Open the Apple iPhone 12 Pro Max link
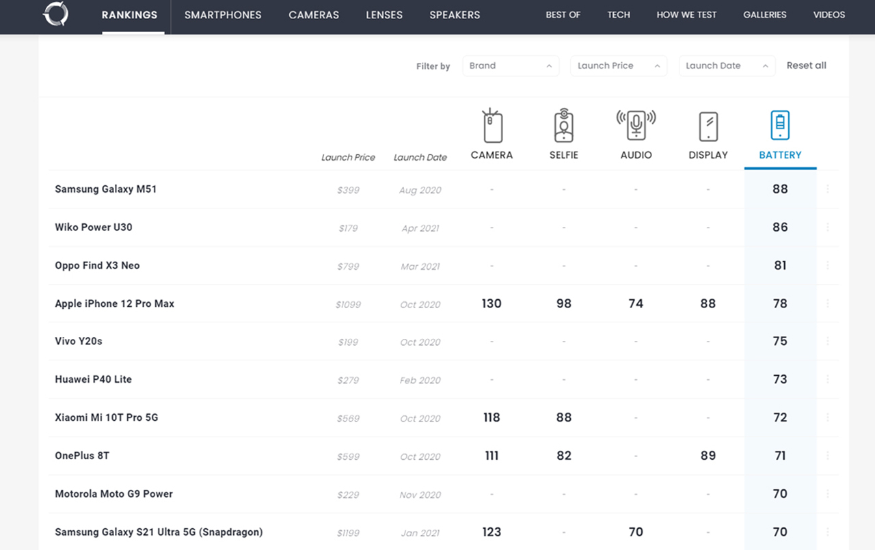875x550 pixels. point(115,304)
